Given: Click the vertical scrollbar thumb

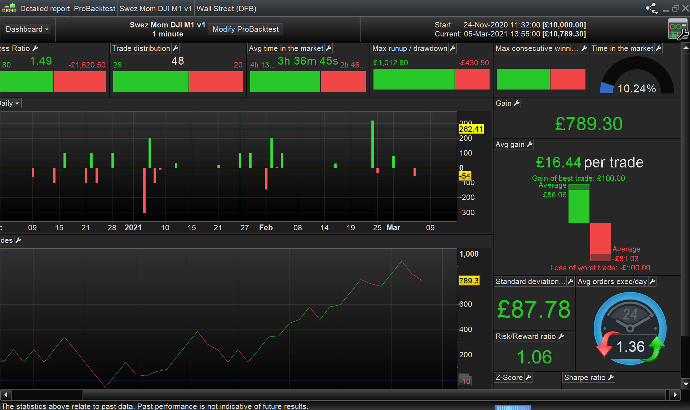Looking at the screenshot, I should (686, 195).
